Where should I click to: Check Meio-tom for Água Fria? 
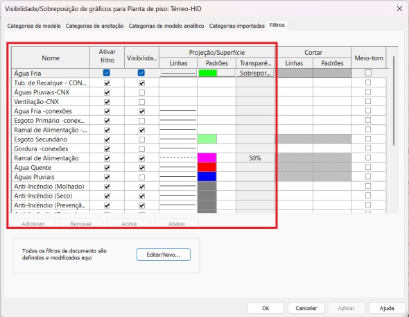tap(368, 73)
